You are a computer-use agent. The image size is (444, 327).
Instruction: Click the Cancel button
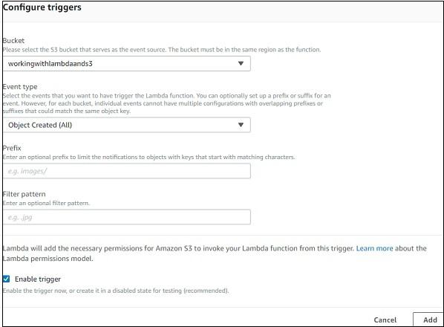tap(385, 320)
